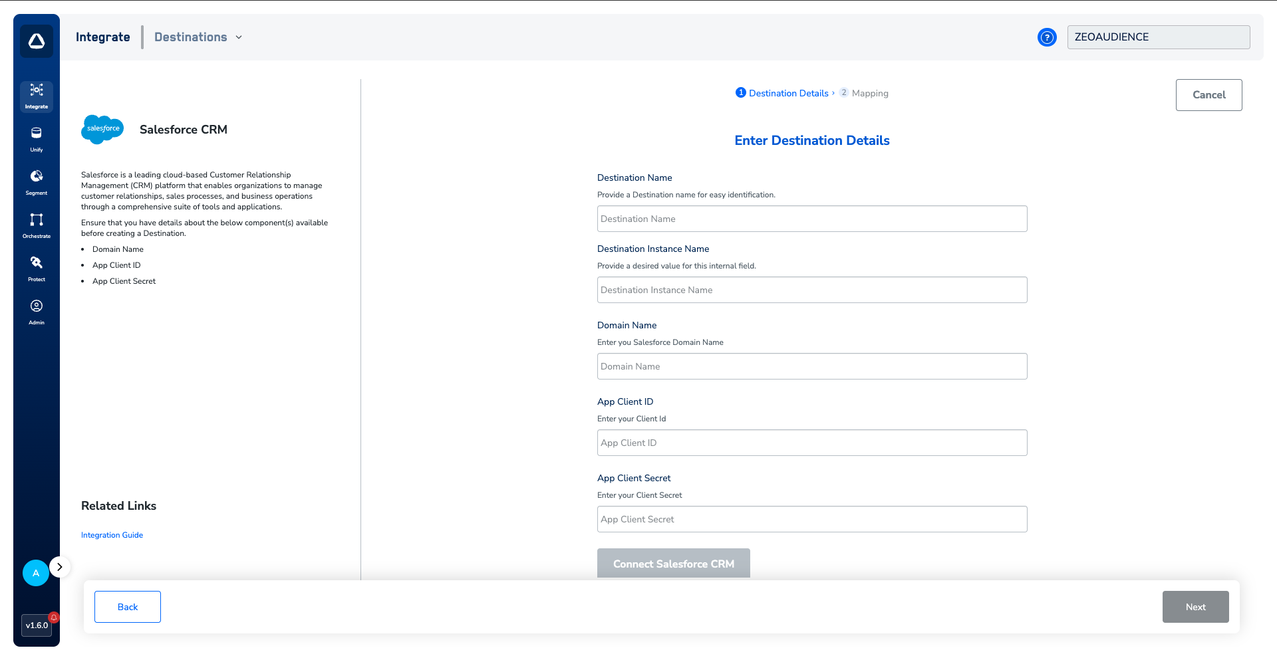Click the Next button
1277x660 pixels.
pyautogui.click(x=1196, y=607)
